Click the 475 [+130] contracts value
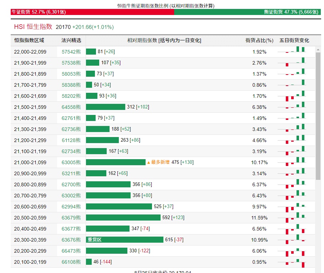The height and width of the screenshot is (273, 324). click(x=182, y=162)
